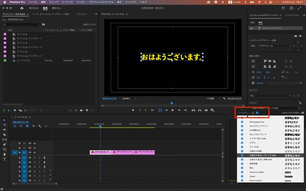Export frame with camera icon
The height and width of the screenshot is (191, 306).
click(x=206, y=110)
